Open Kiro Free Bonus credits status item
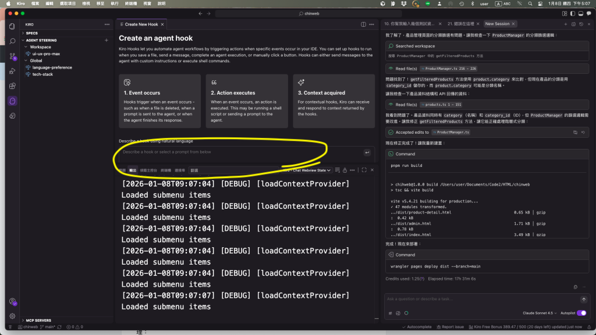Image resolution: width=596 pixels, height=335 pixels. [526, 327]
